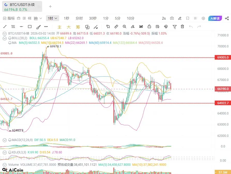Viewport: 231px width, 174px height.
Task: Click the rewind replay icon
Action: tap(30, 18)
